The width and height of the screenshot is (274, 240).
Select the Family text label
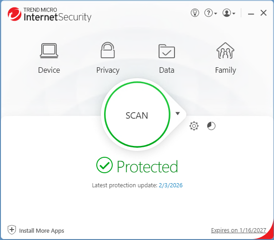point(225,70)
